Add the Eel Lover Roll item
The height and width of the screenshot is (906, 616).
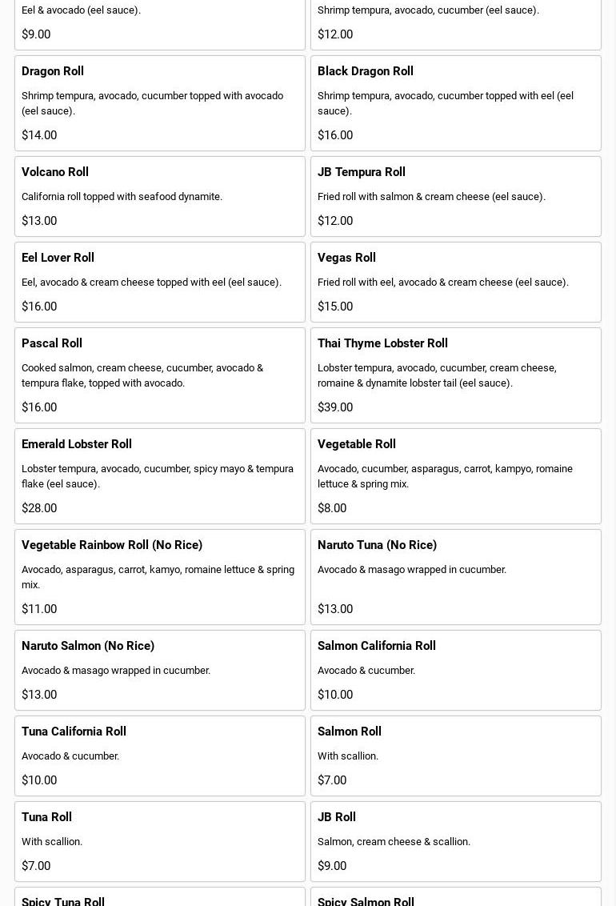[159, 282]
